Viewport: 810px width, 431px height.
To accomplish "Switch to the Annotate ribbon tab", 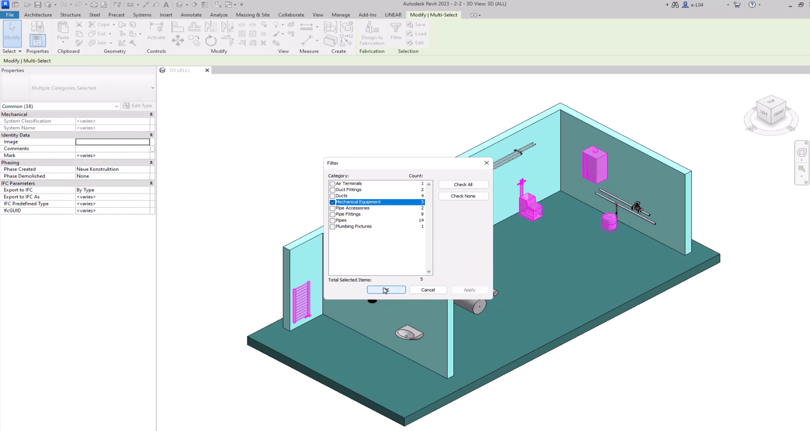I will click(191, 15).
